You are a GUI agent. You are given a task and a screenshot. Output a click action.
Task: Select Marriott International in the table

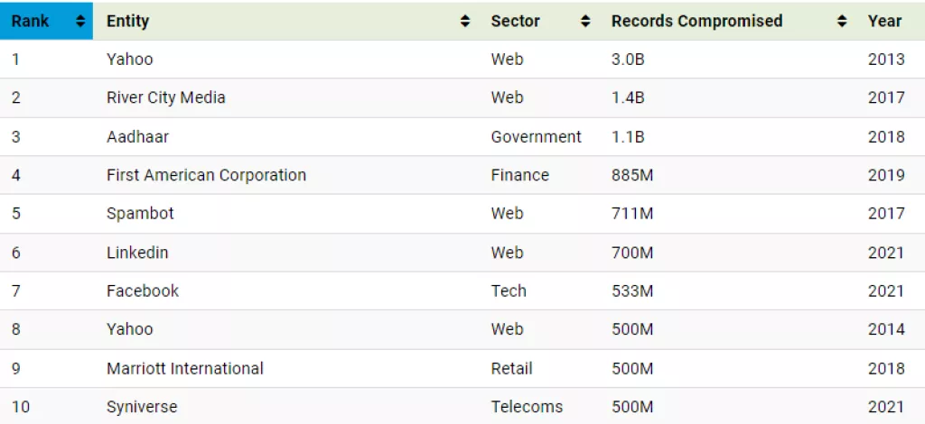click(185, 368)
